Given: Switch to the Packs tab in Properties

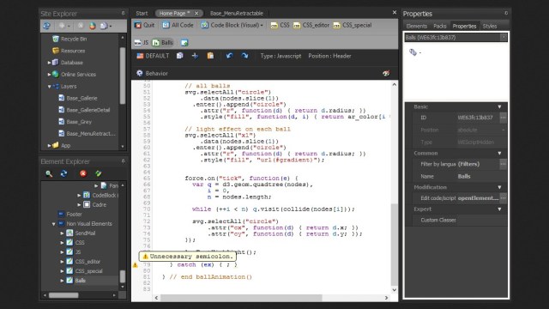Looking at the screenshot, I should pyautogui.click(x=440, y=26).
